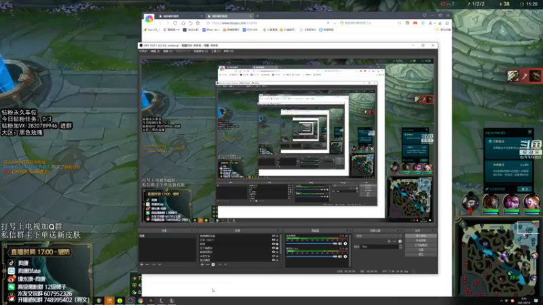The height and width of the screenshot is (305, 543).
Task: Open microphone settings gear in mixer
Action: pos(345,257)
